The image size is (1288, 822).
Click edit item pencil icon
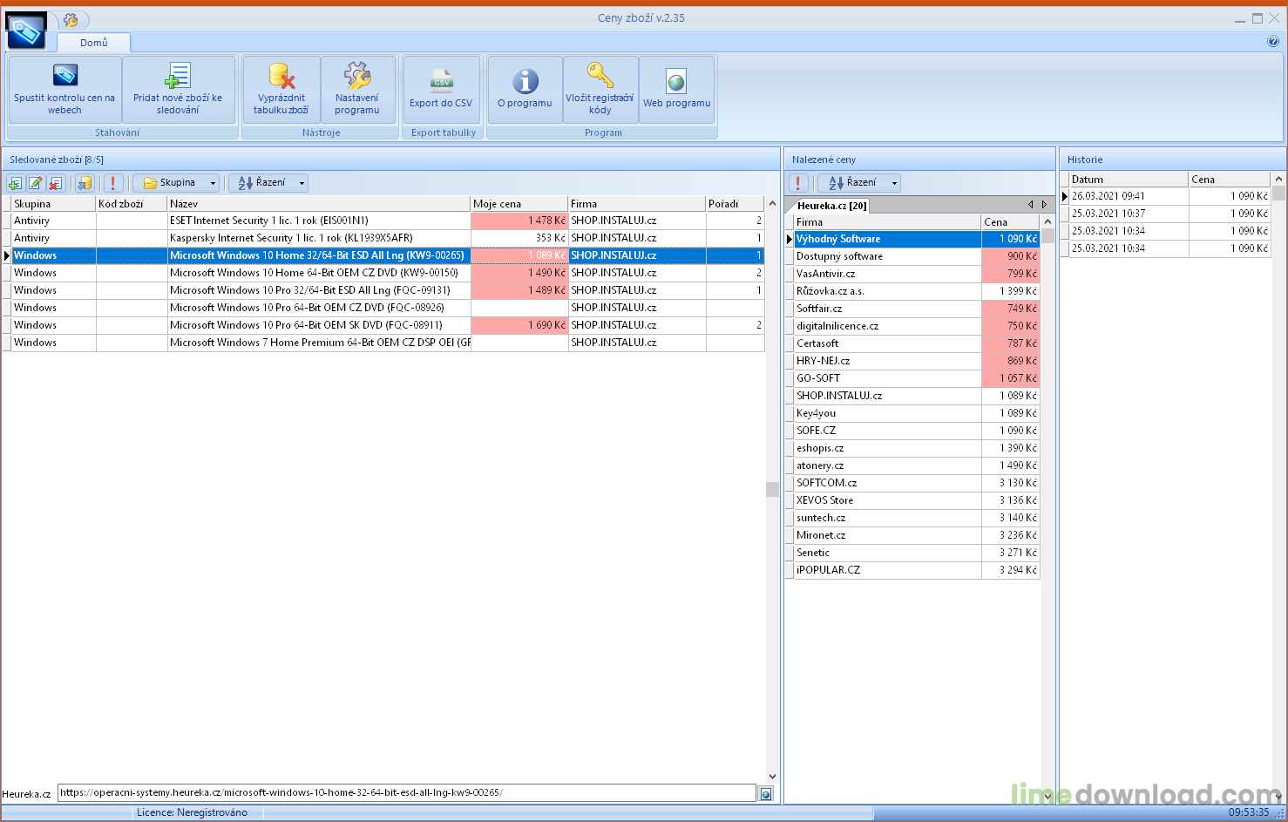coord(36,183)
